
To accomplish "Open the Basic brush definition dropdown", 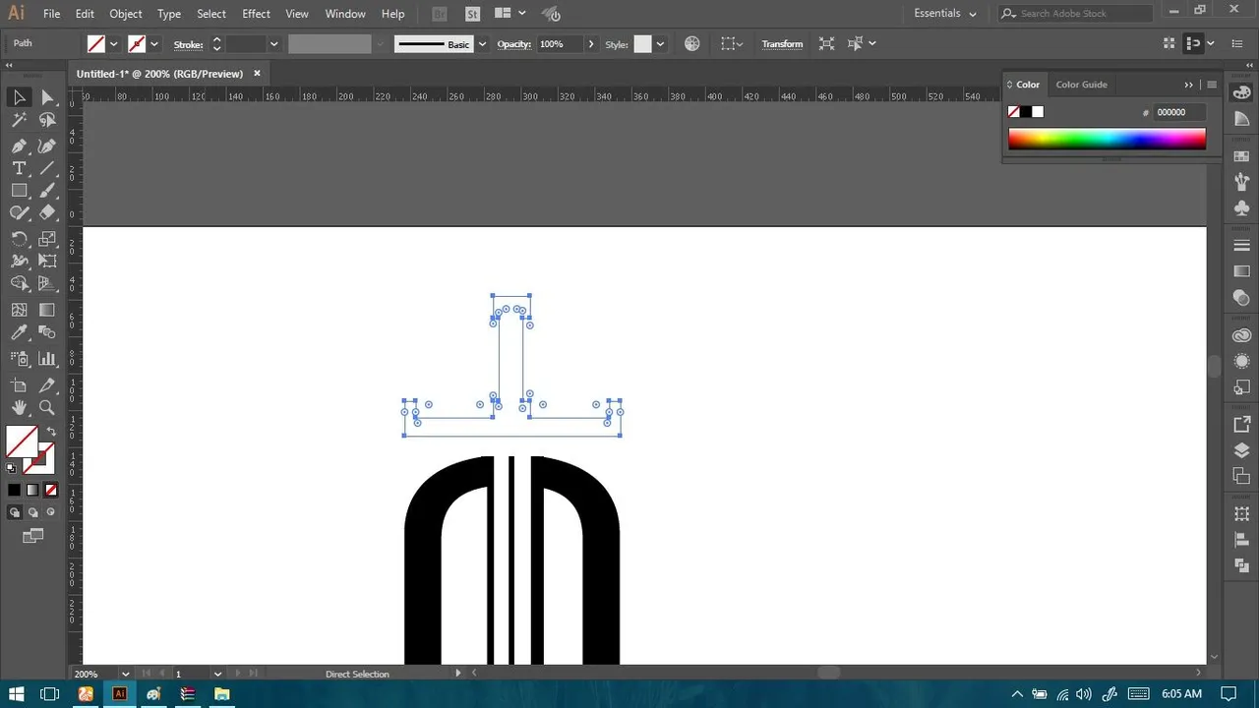I will [x=482, y=44].
